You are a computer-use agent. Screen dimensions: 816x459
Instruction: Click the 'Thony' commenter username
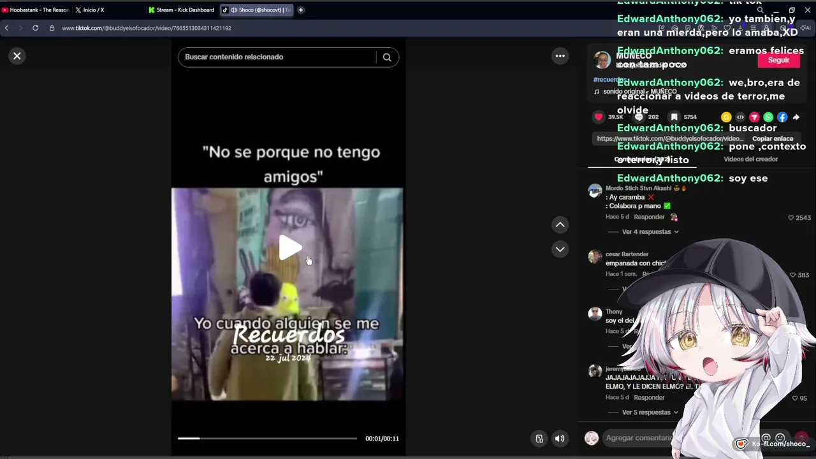point(614,312)
